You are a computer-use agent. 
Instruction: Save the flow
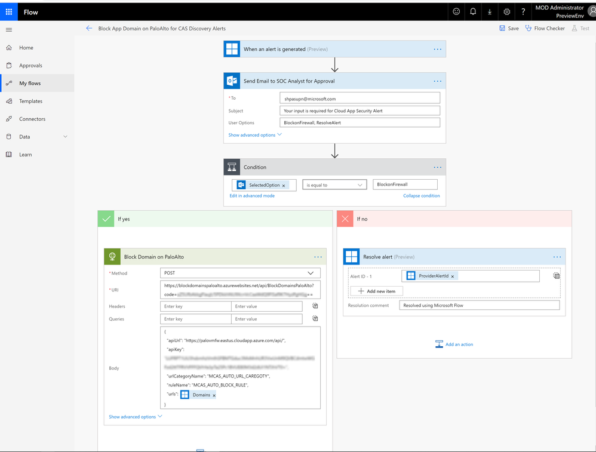click(509, 28)
